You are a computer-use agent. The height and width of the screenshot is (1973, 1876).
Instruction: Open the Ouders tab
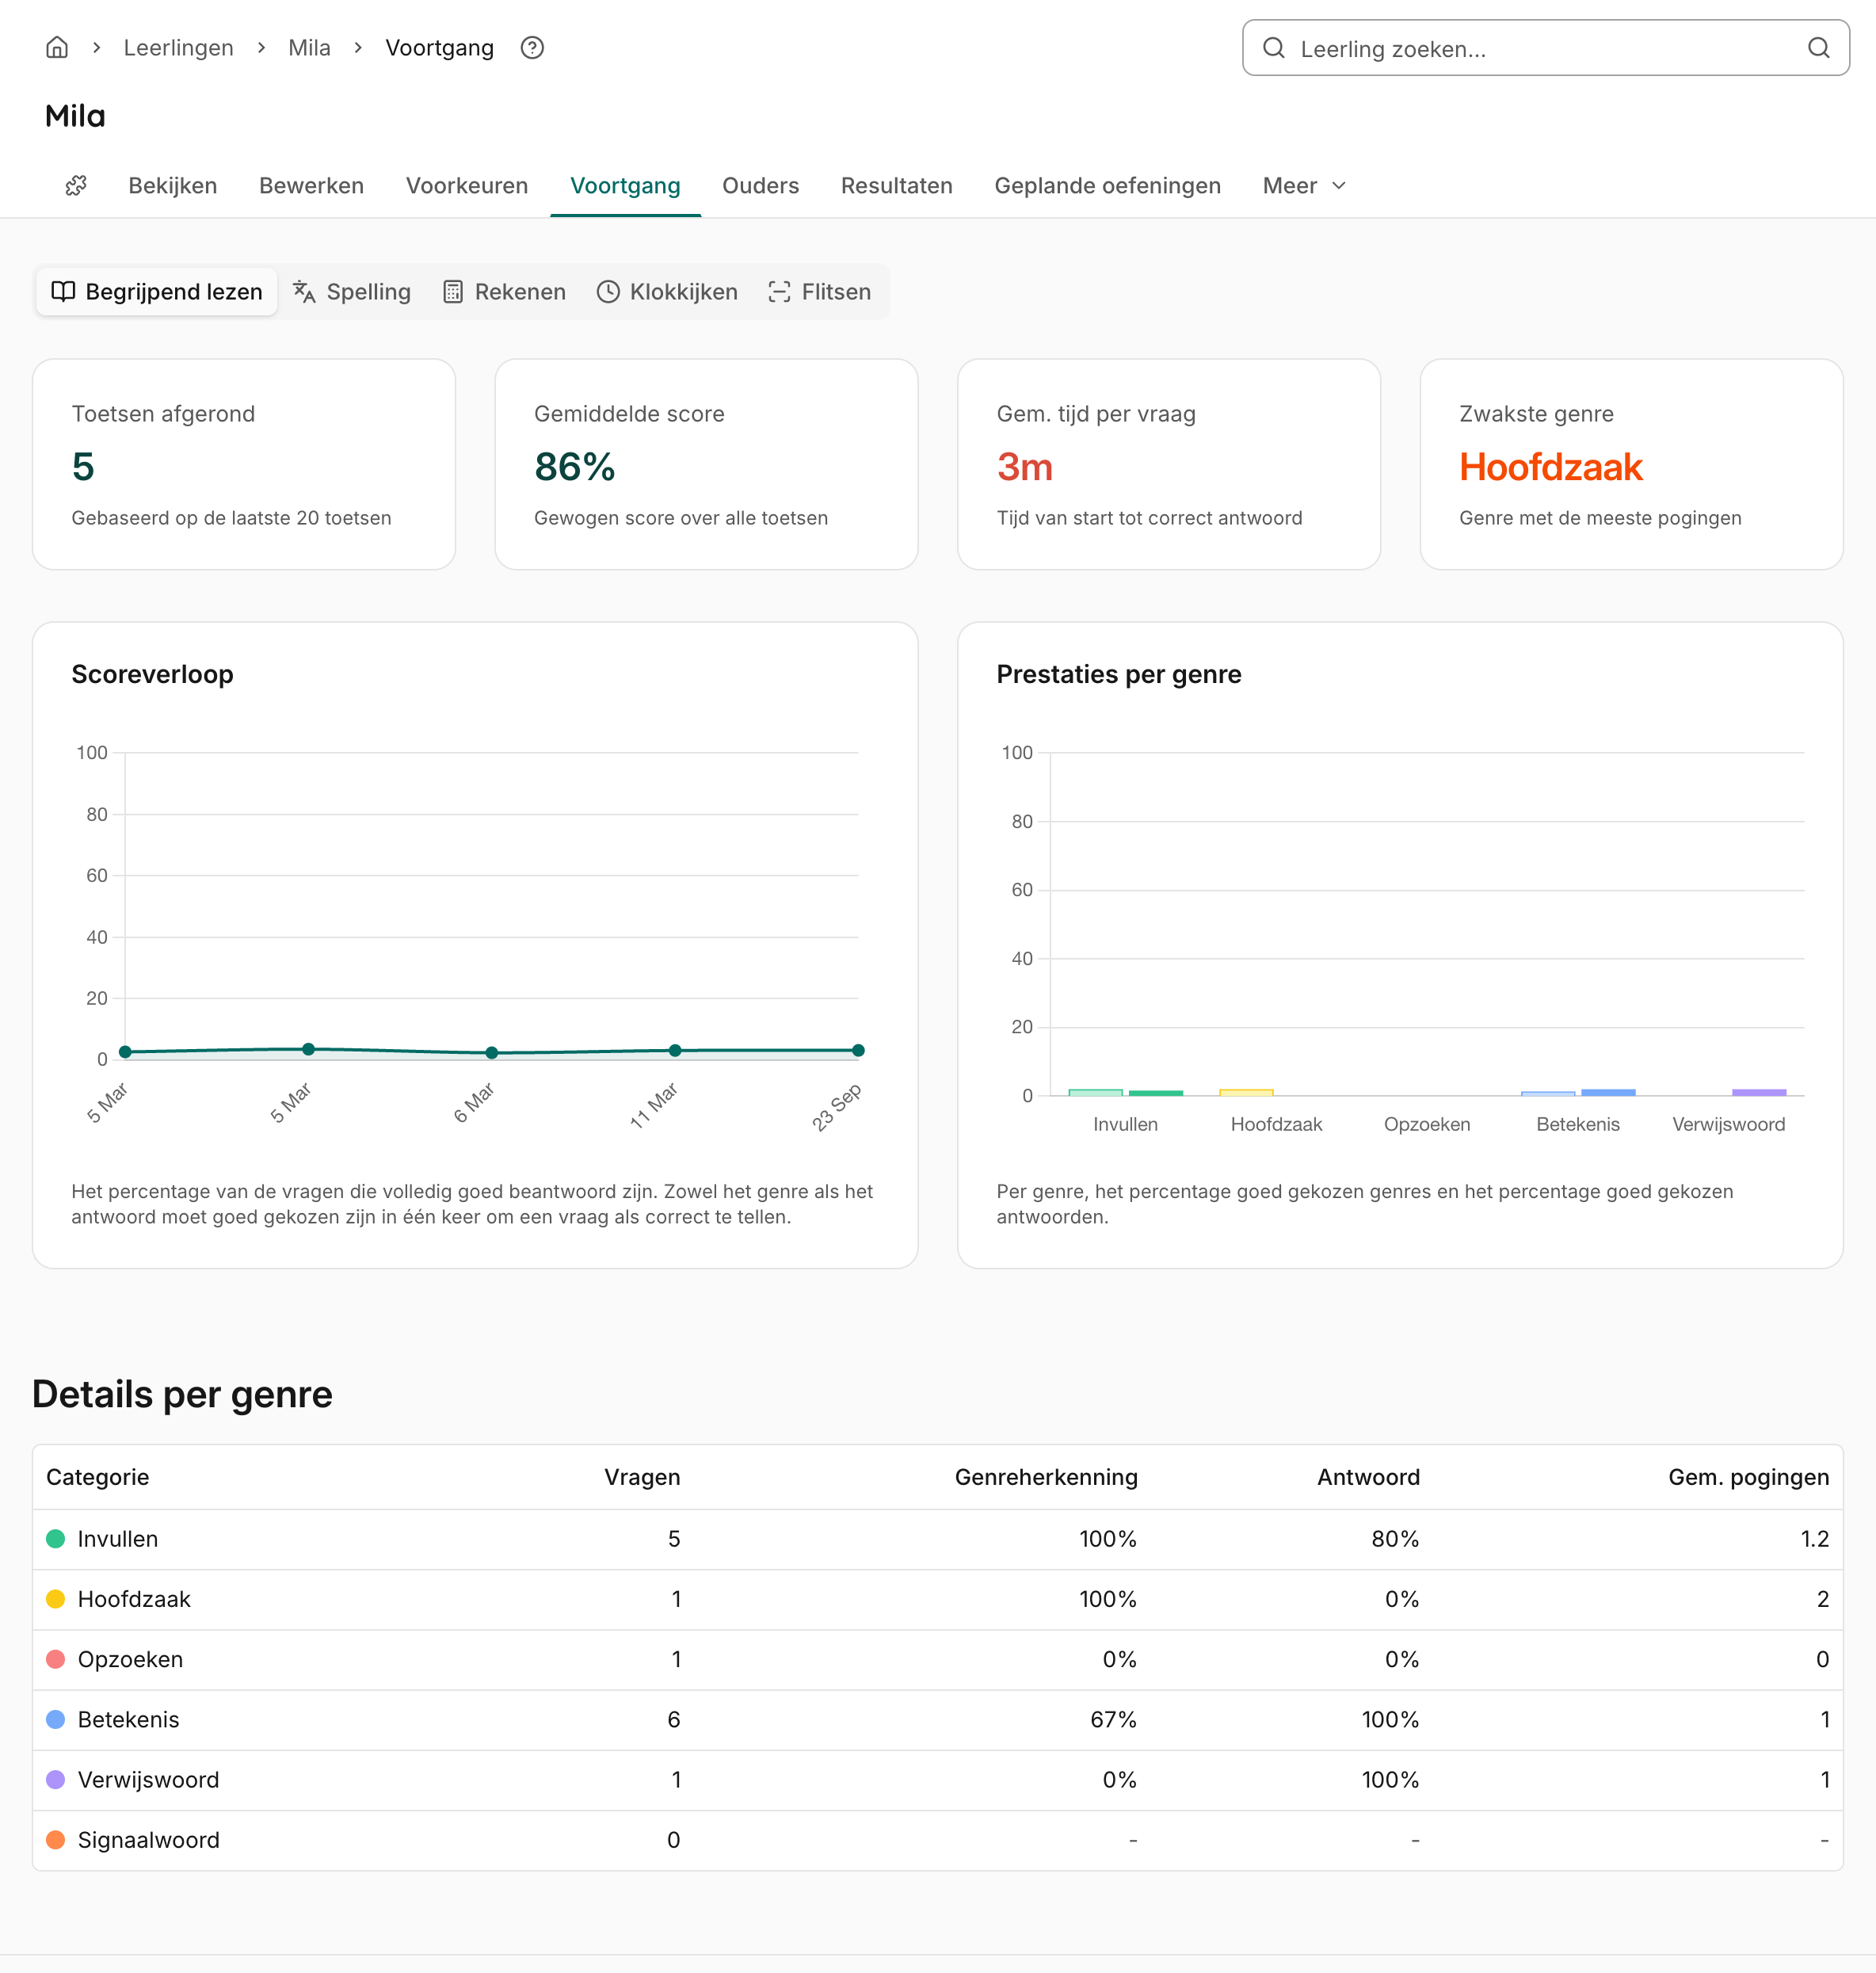[760, 186]
